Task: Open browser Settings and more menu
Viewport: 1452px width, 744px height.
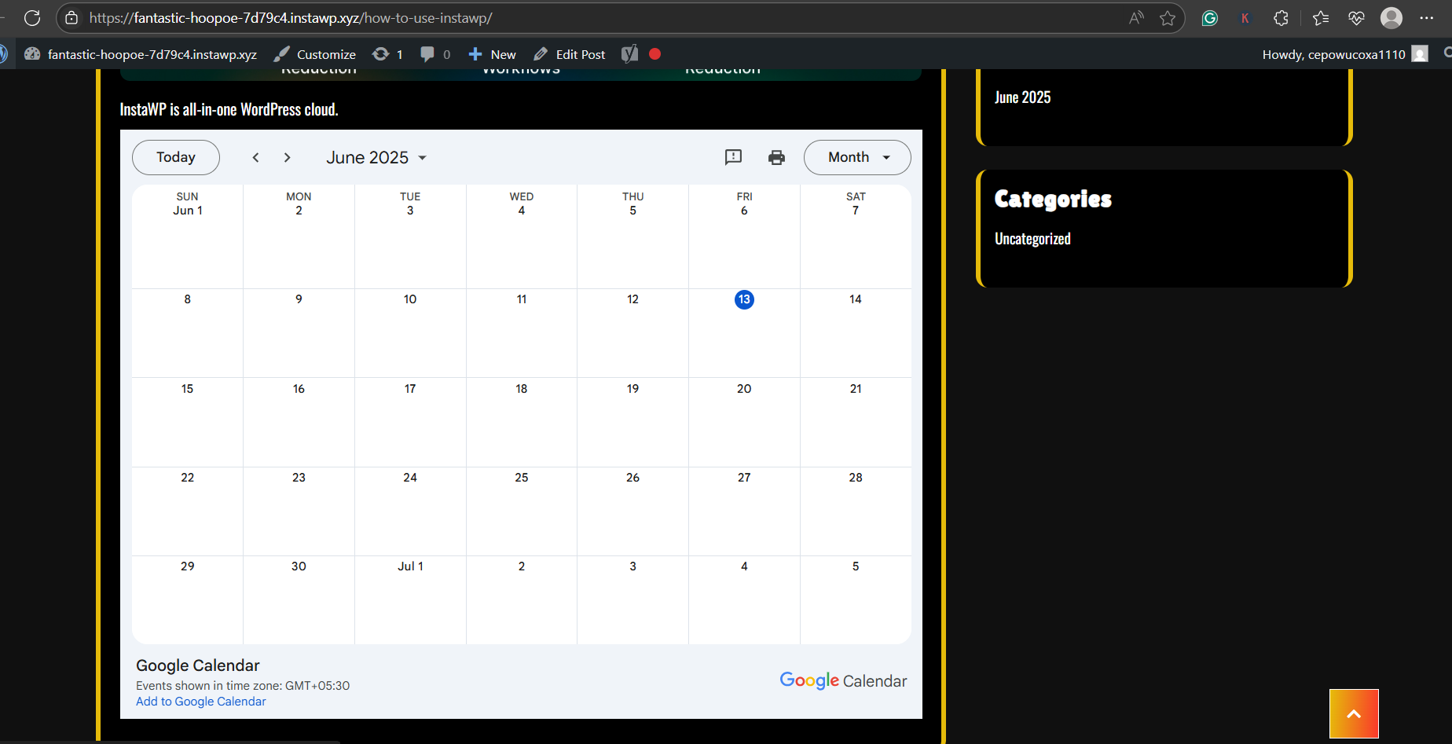Action: 1427,17
